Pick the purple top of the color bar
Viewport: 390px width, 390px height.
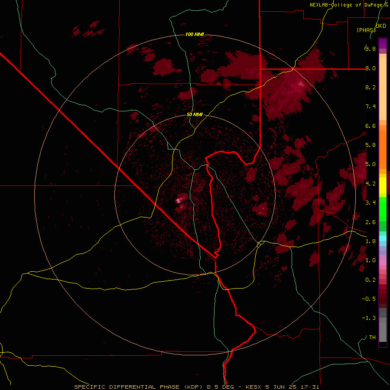pos(383,44)
